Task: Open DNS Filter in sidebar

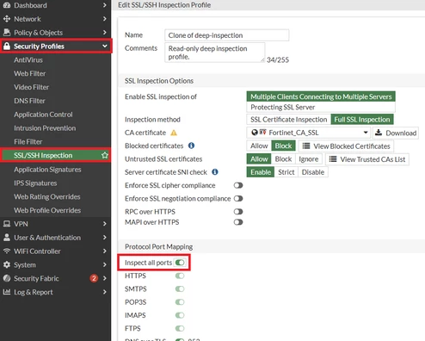Action: 29,101
